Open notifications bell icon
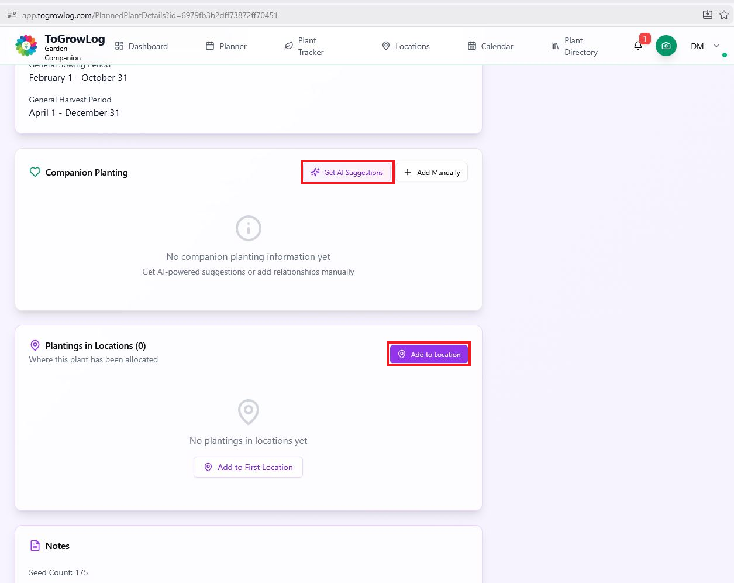734x583 pixels. (638, 46)
